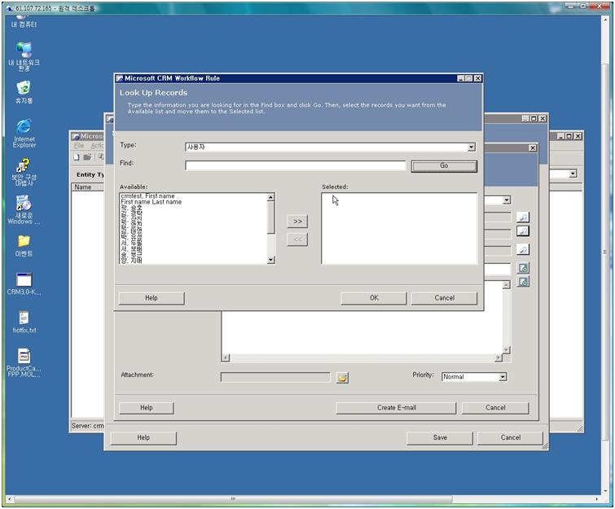
Task: Expand the Priority dropdown set to Normal
Action: (x=503, y=377)
